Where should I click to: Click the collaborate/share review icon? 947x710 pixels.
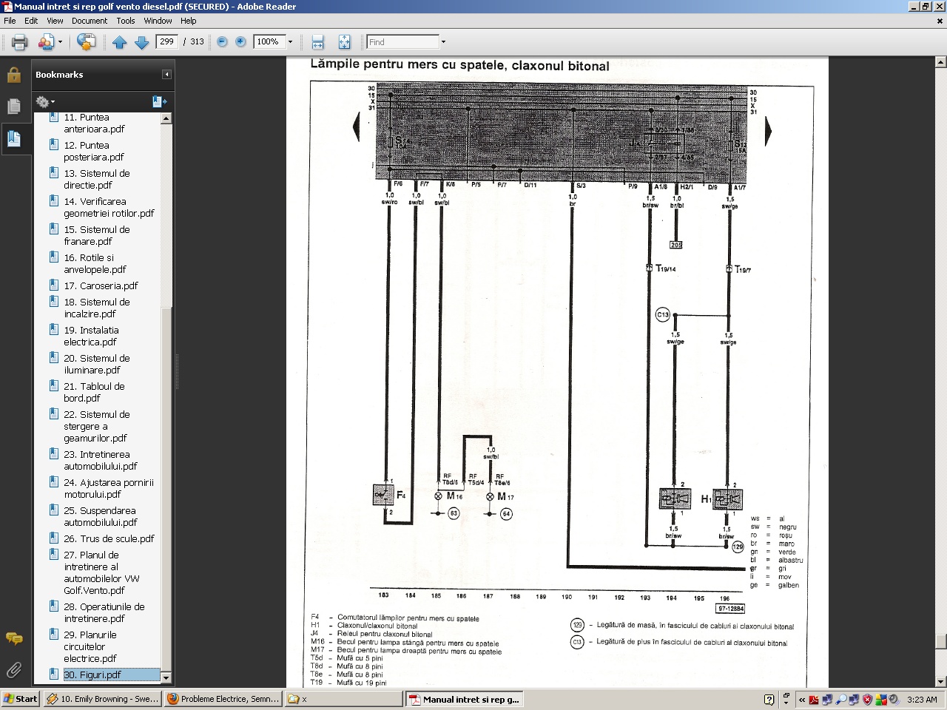point(46,42)
